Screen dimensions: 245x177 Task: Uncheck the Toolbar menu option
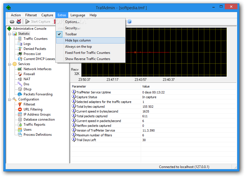tap(90, 34)
